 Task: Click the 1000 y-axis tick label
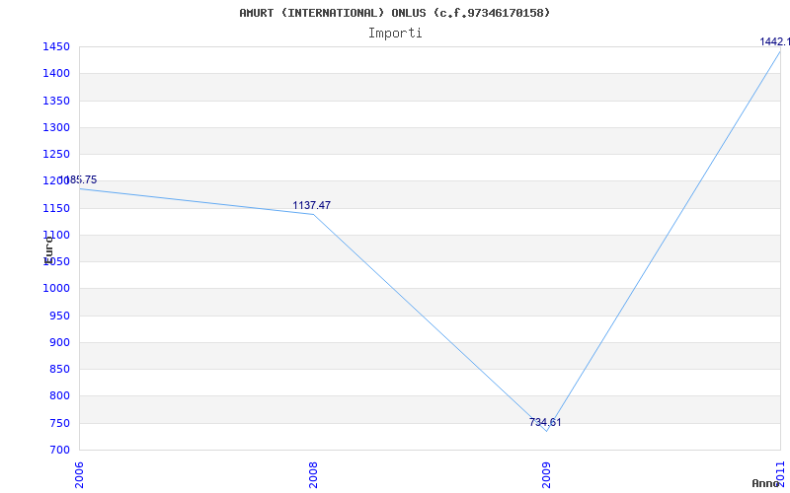pos(56,288)
